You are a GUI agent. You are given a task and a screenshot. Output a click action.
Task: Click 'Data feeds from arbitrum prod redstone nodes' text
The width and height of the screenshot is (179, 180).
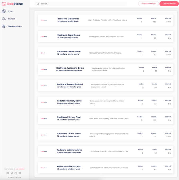(109, 168)
